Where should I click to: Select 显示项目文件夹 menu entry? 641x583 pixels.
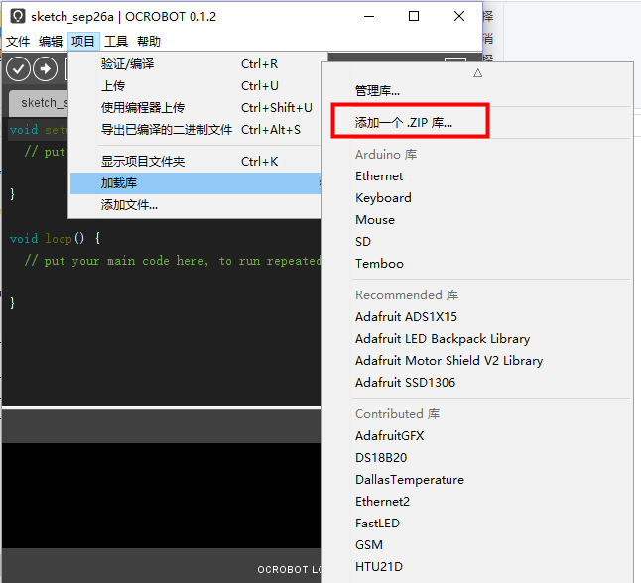tap(195, 162)
